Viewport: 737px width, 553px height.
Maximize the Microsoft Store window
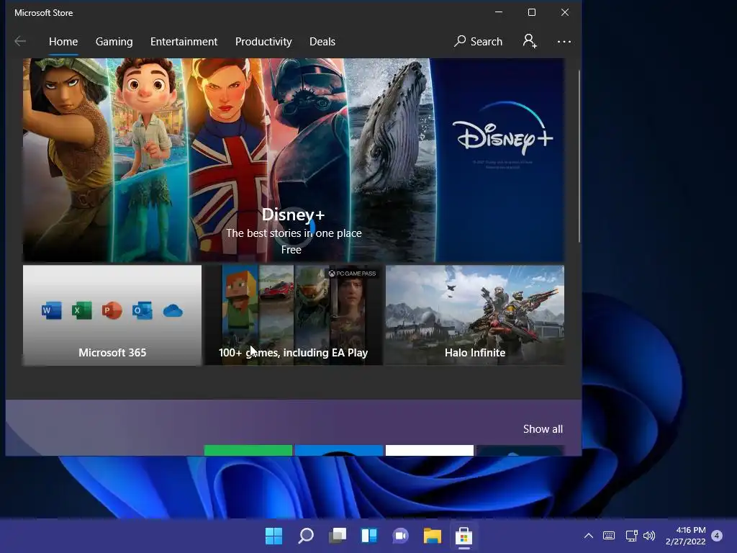(x=532, y=12)
